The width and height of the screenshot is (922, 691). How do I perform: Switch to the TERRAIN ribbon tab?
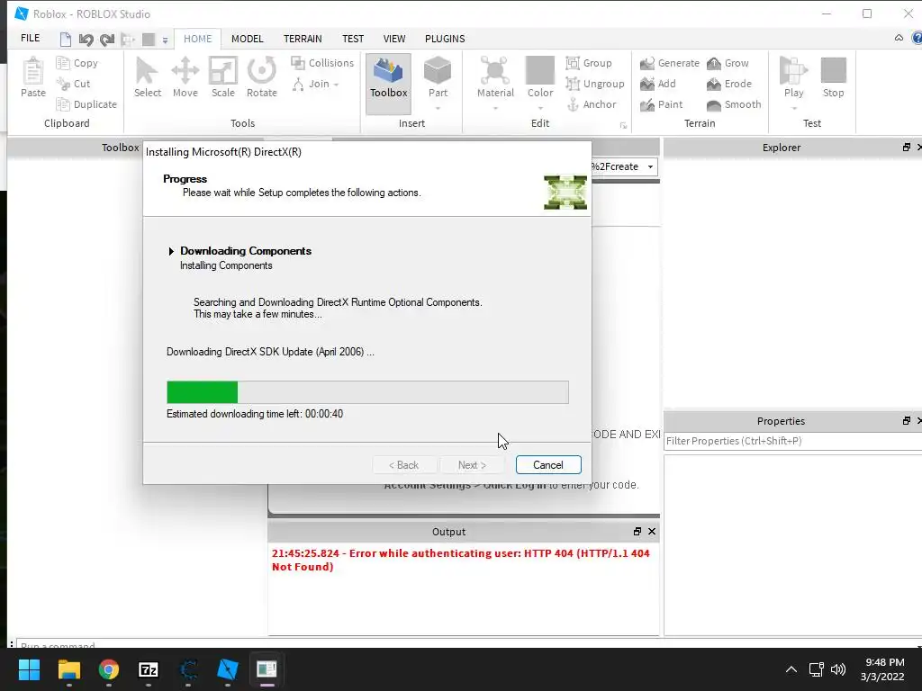coord(303,39)
